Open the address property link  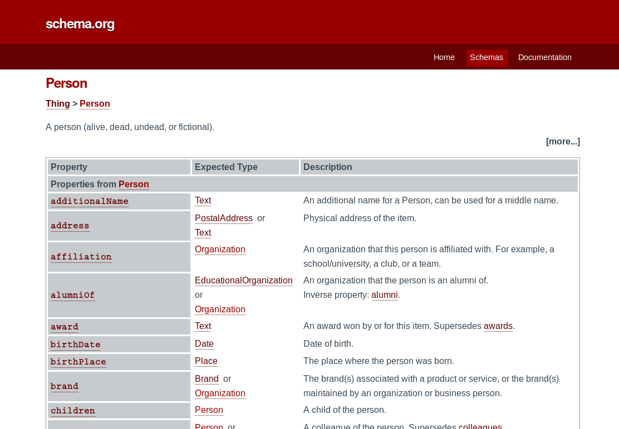point(70,226)
